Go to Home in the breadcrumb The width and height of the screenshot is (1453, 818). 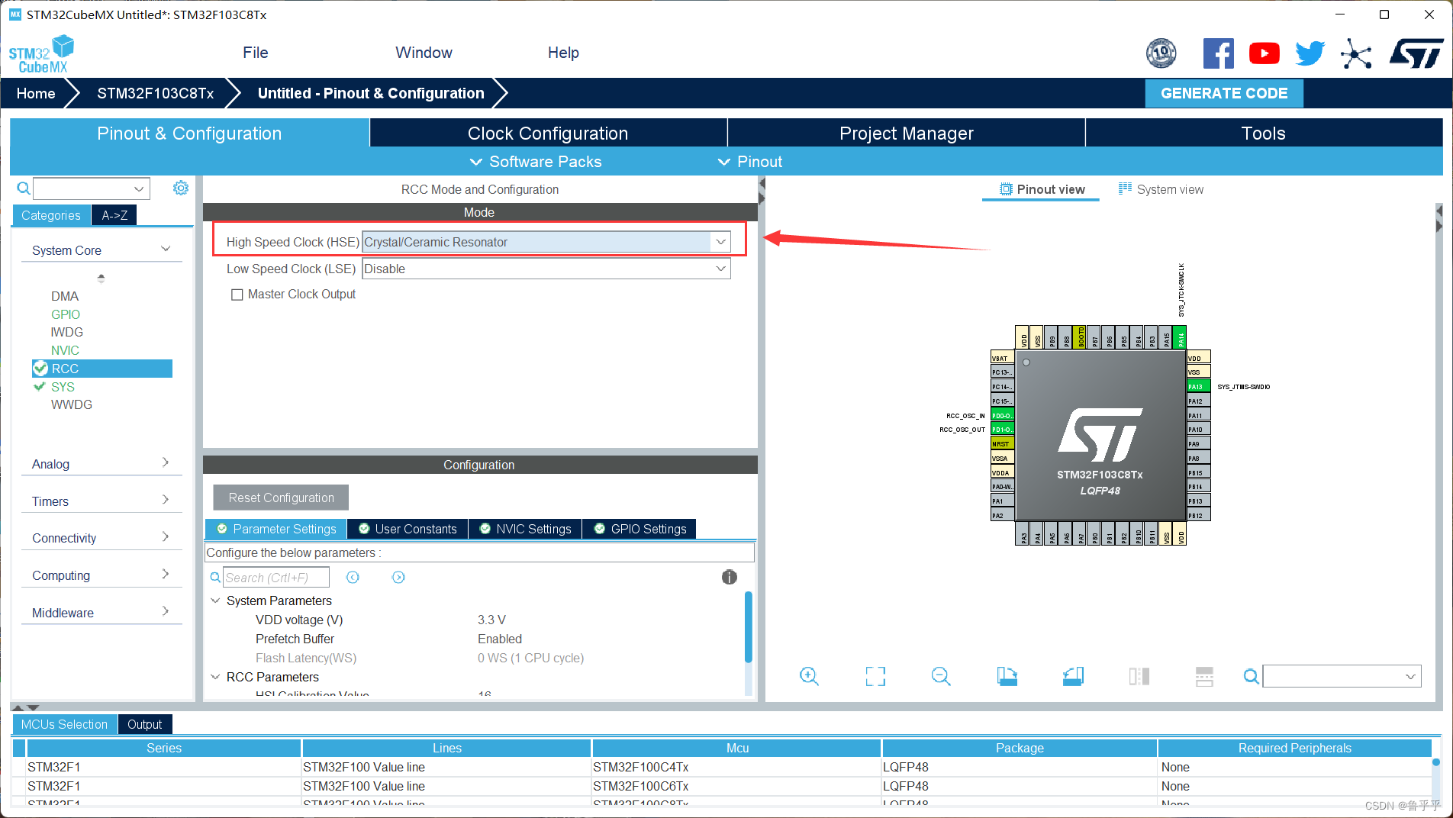(36, 93)
